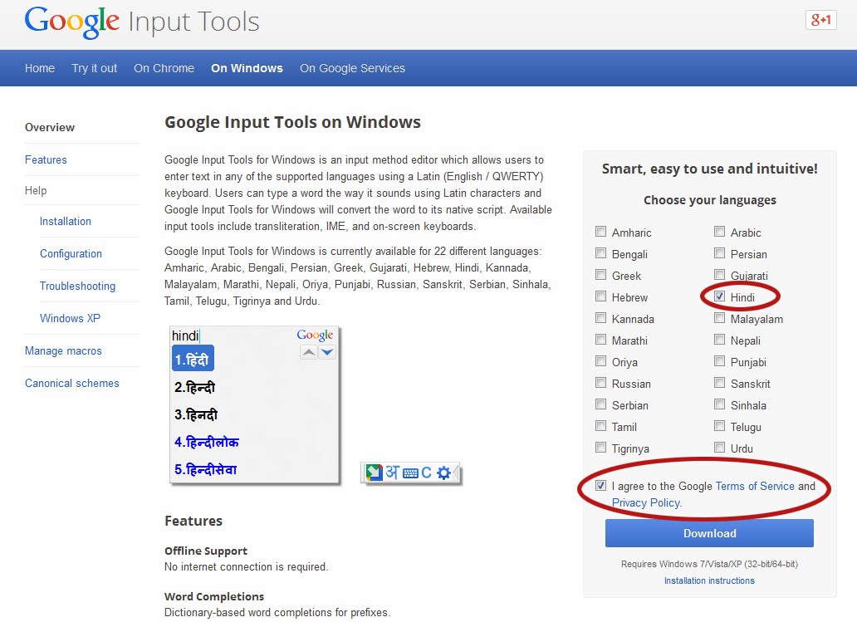Open the Installation help page
857x622 pixels.
66,222
